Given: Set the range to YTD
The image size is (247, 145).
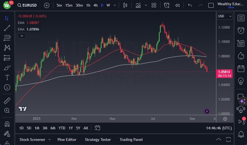Looking at the screenshot, I should [x=62, y=128].
